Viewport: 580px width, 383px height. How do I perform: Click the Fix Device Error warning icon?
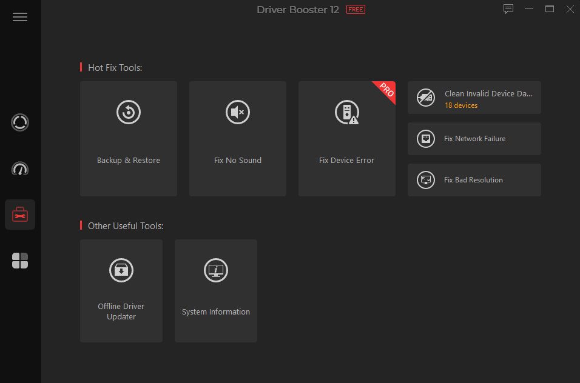click(x=346, y=112)
